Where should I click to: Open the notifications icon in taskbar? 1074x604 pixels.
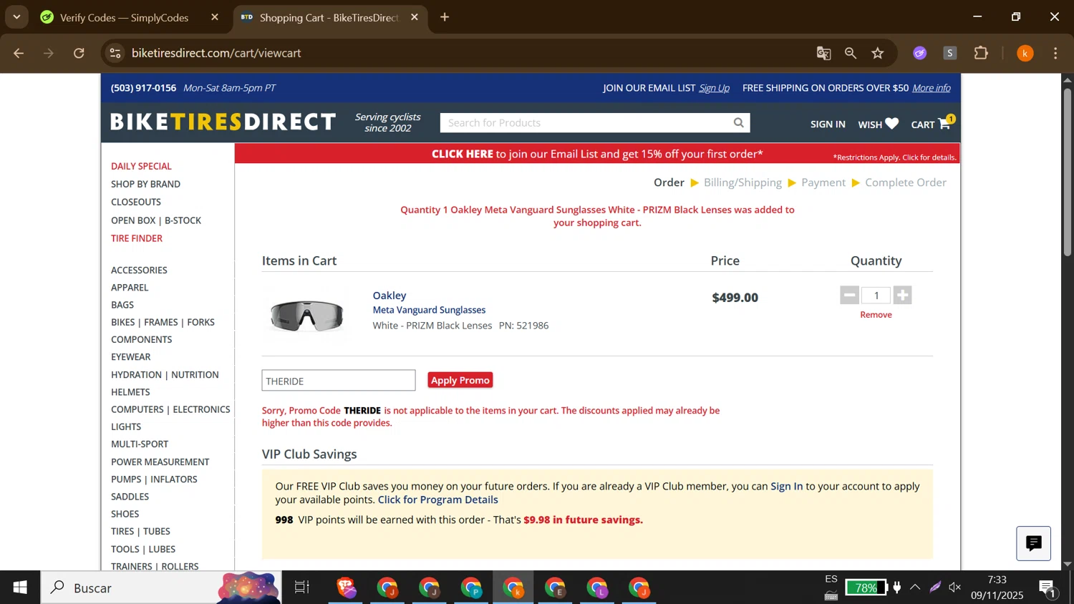1047,588
